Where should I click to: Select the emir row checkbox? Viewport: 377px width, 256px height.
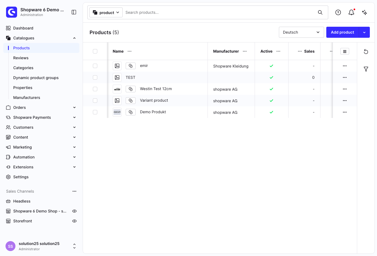(95, 66)
